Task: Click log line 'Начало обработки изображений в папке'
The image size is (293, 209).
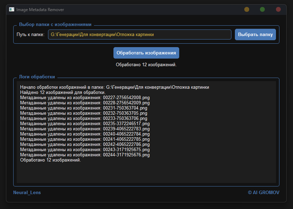Action: [114, 87]
